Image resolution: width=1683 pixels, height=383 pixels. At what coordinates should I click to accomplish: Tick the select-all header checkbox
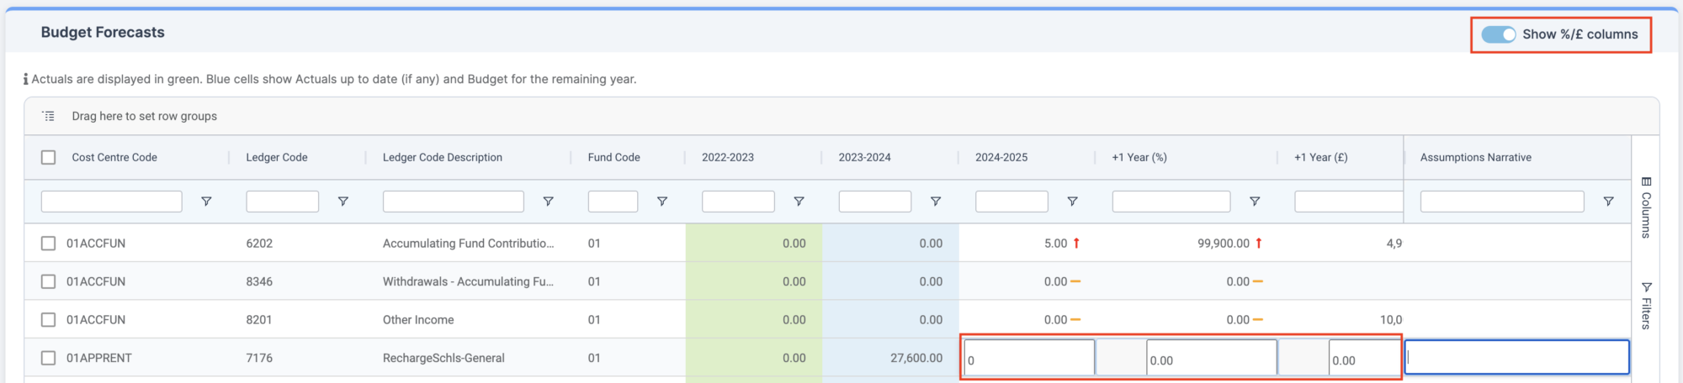click(x=49, y=157)
